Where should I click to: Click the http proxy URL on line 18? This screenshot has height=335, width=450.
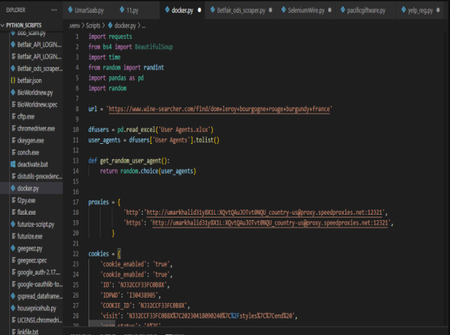click(265, 212)
